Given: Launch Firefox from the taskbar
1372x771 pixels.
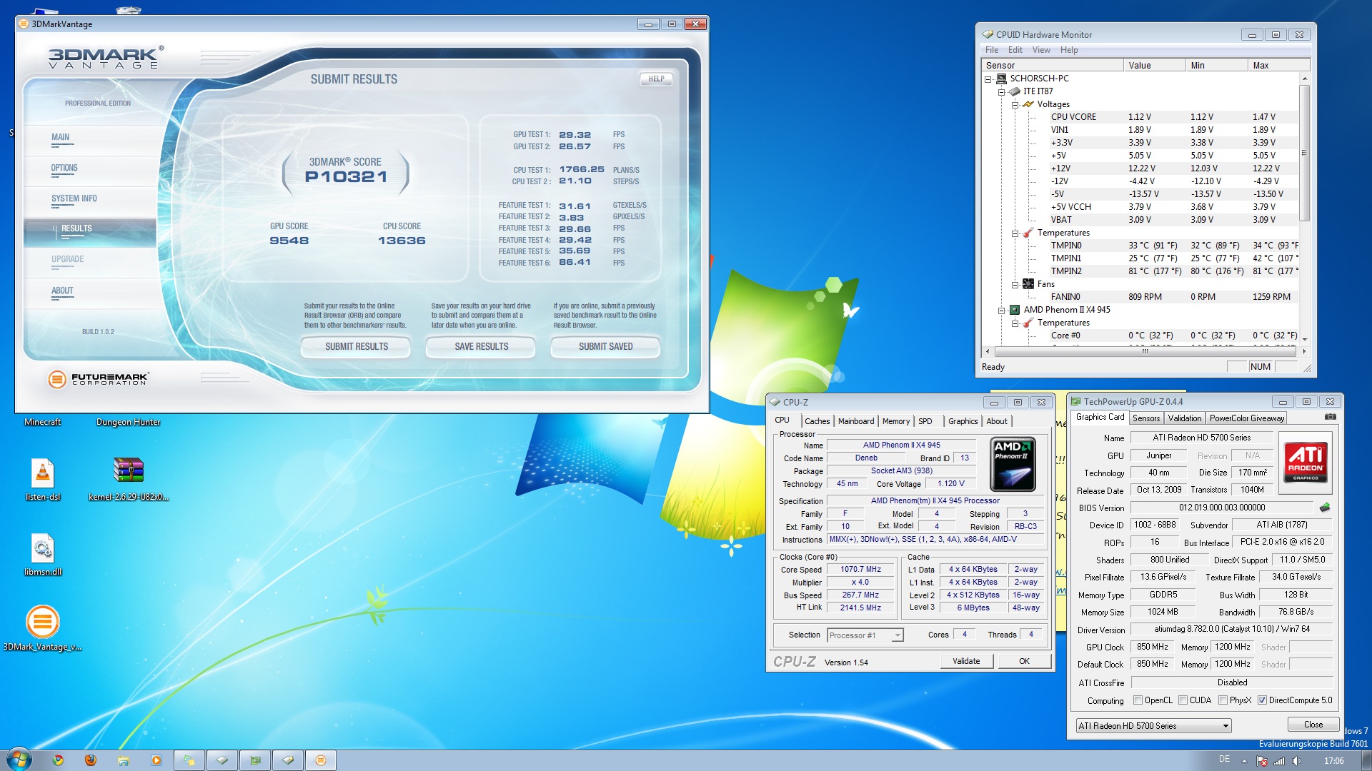Looking at the screenshot, I should pyautogui.click(x=91, y=760).
